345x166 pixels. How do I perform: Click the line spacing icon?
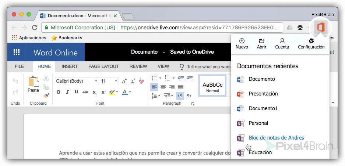154,96
